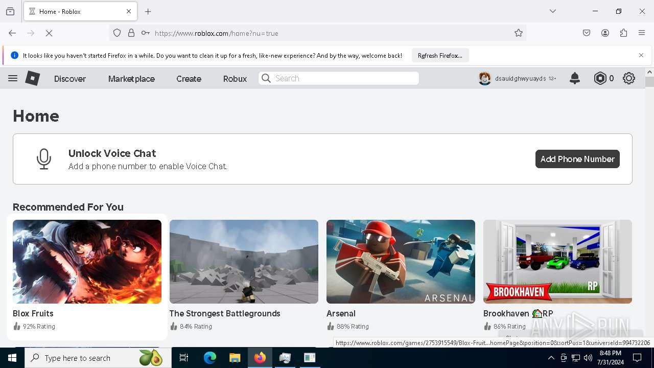This screenshot has width=654, height=368.
Task: Open The Strongest Battlegrounds title link
Action: coord(225,313)
